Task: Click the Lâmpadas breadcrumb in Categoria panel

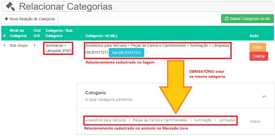Action: click(x=227, y=120)
